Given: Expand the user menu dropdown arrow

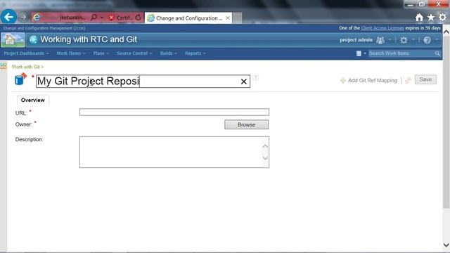Looking at the screenshot, I should 390,40.
